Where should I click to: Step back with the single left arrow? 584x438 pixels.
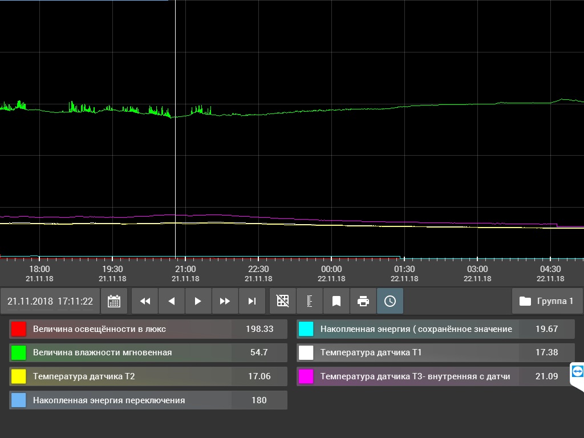[x=172, y=301]
